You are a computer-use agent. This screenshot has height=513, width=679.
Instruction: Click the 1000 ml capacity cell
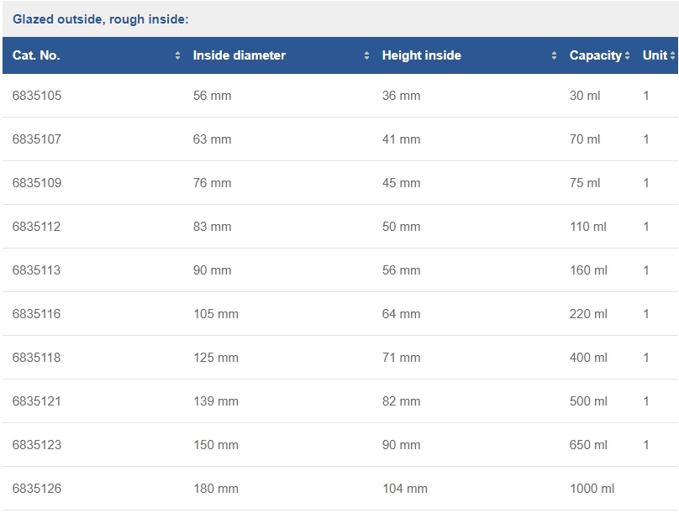tap(592, 489)
